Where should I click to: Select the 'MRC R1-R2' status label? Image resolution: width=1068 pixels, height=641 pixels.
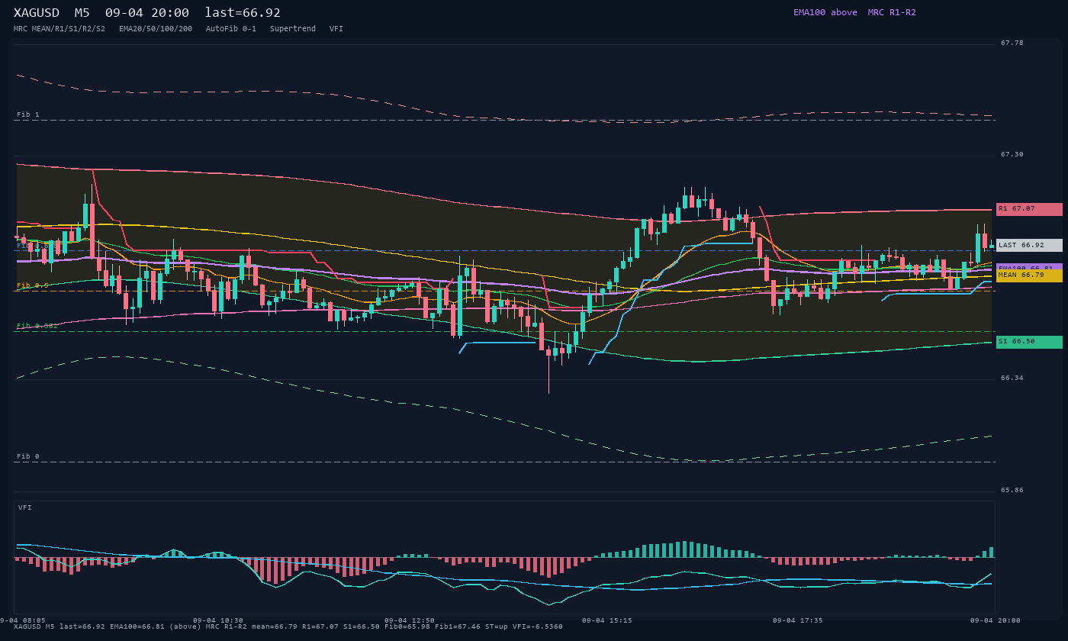pos(892,12)
